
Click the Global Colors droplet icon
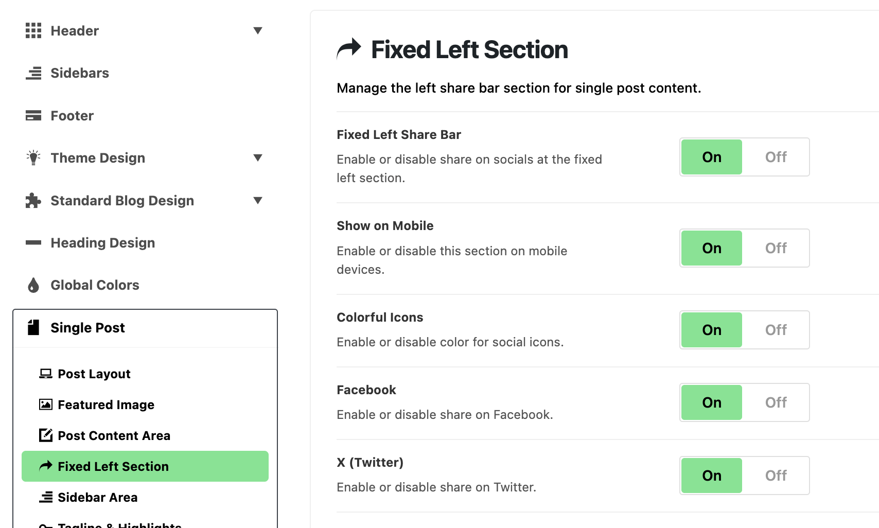33,285
